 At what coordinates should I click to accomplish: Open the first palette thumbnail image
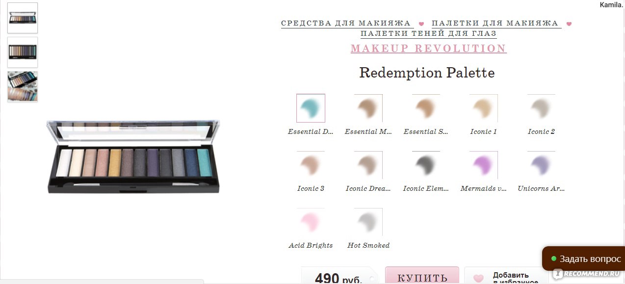23,18
